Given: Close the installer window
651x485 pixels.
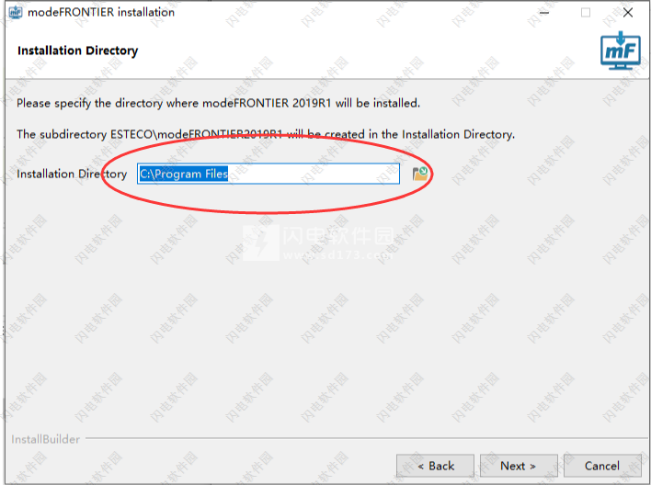Looking at the screenshot, I should [628, 13].
